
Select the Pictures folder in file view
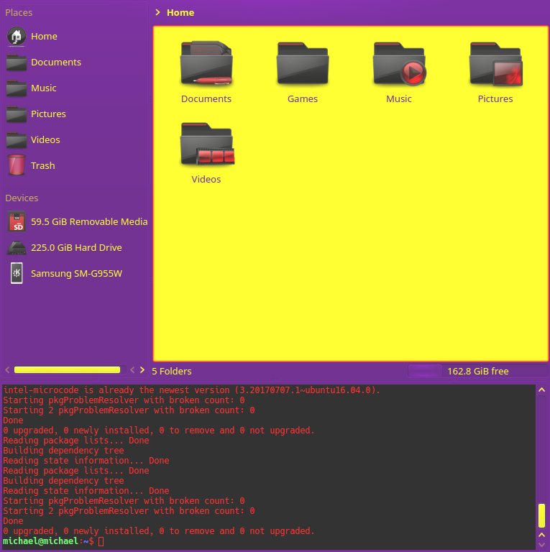[495, 64]
